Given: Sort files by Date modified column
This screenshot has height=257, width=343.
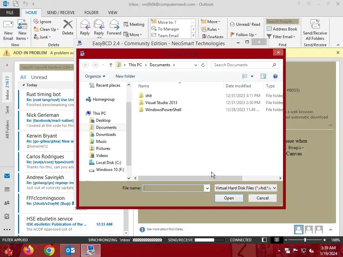Looking at the screenshot, I should (x=238, y=86).
